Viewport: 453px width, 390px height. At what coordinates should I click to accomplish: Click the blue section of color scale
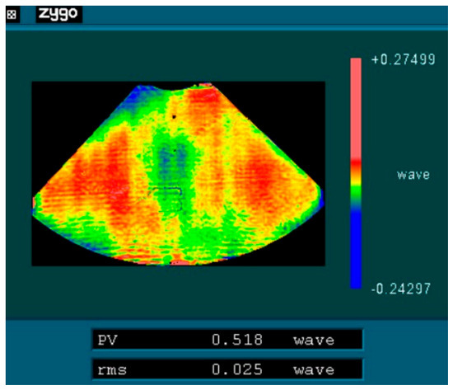(356, 249)
